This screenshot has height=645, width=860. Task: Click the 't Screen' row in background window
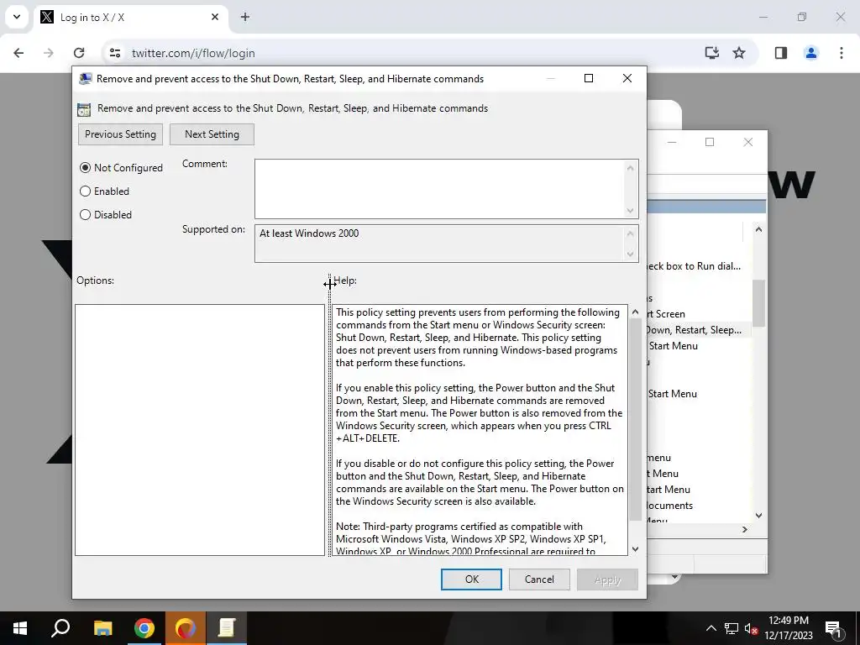[x=666, y=314]
